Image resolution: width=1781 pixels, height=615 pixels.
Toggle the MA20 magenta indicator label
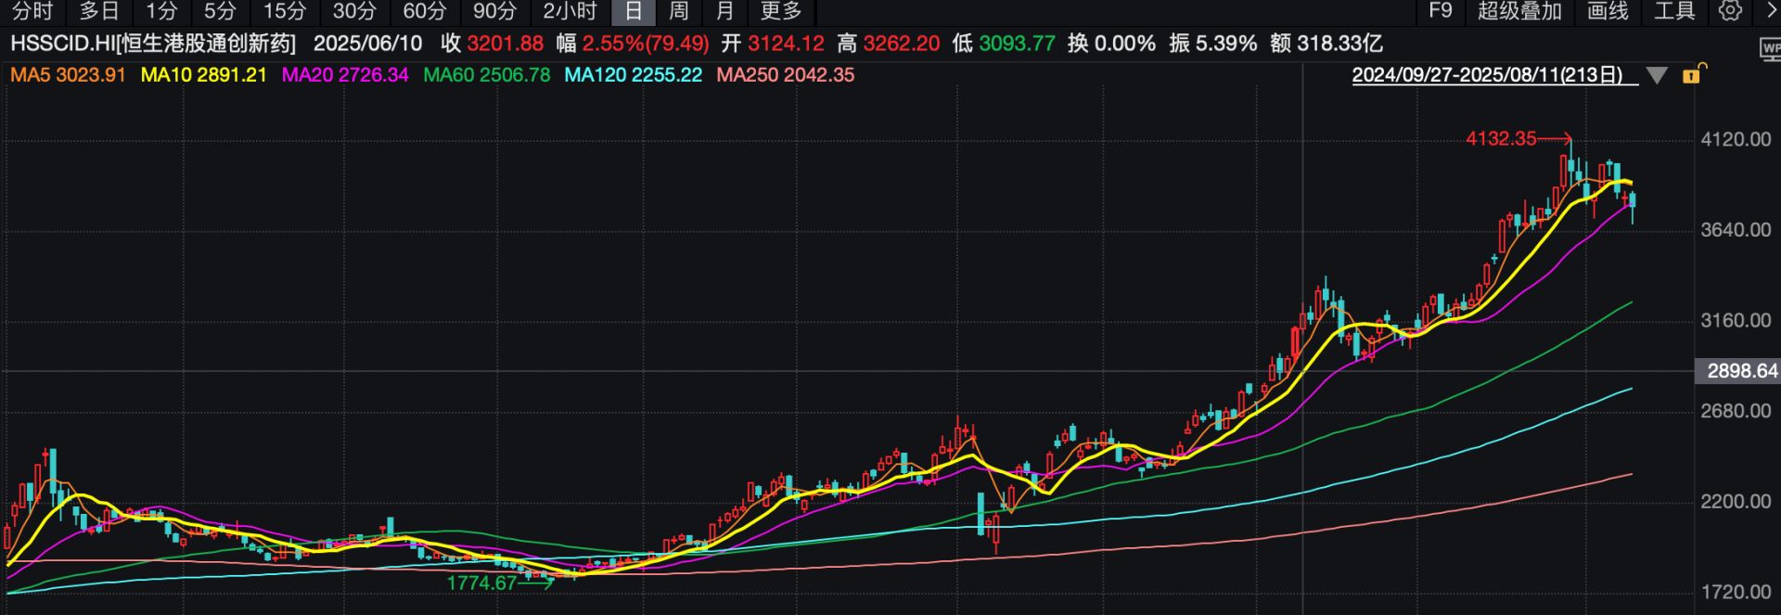[x=345, y=75]
